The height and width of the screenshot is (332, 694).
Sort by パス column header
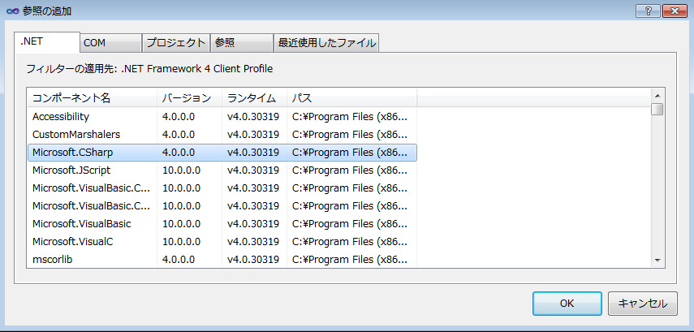[351, 98]
